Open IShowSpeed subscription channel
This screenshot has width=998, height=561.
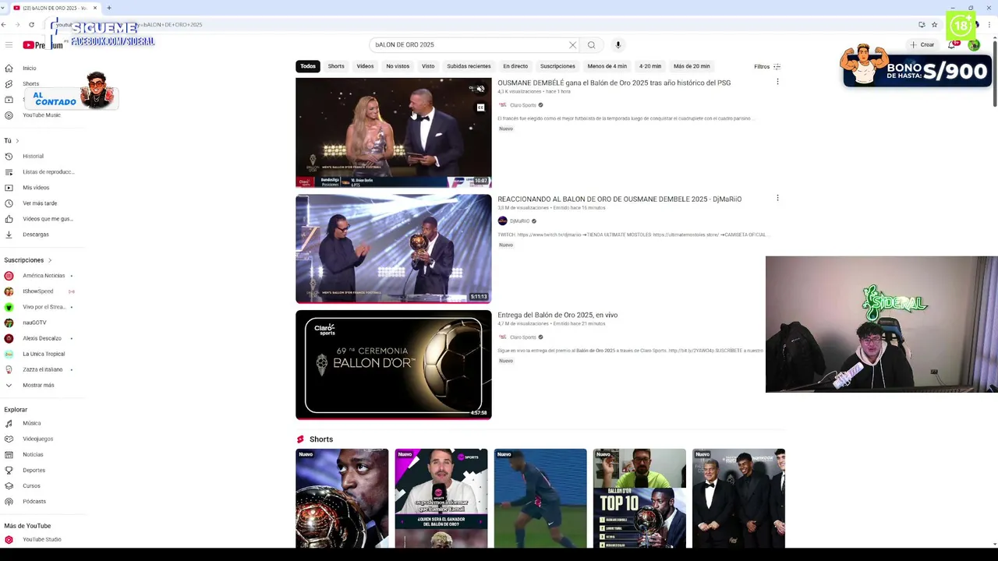(x=39, y=291)
